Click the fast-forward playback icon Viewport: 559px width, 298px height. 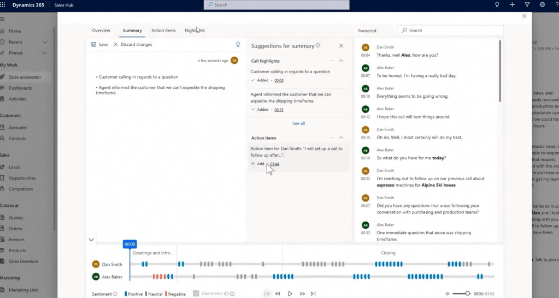coord(302,294)
